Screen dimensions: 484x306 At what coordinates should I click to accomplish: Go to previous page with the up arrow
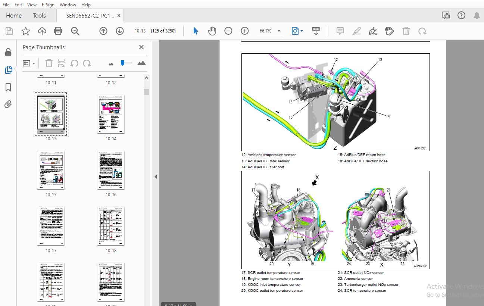tap(103, 31)
